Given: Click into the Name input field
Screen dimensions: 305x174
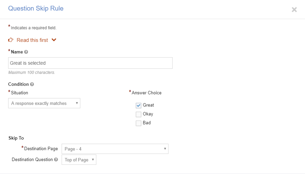Looking at the screenshot, I should click(90, 63).
